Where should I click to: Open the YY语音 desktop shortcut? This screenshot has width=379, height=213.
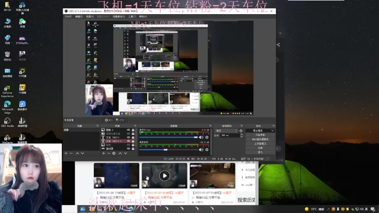click(x=22, y=89)
